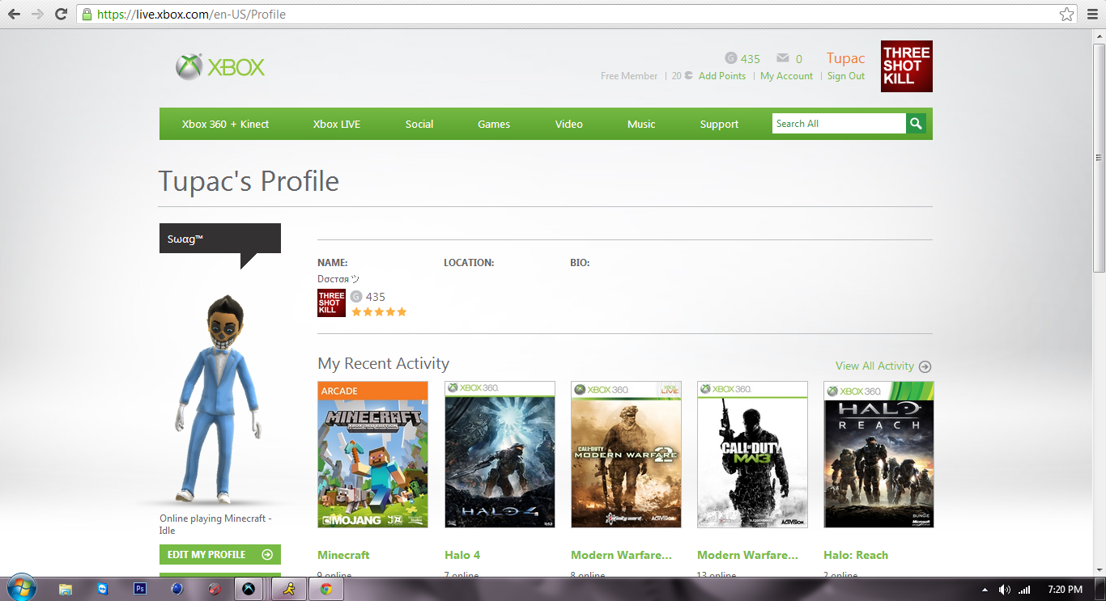Click the browser forward arrow
The height and width of the screenshot is (601, 1106).
point(37,15)
